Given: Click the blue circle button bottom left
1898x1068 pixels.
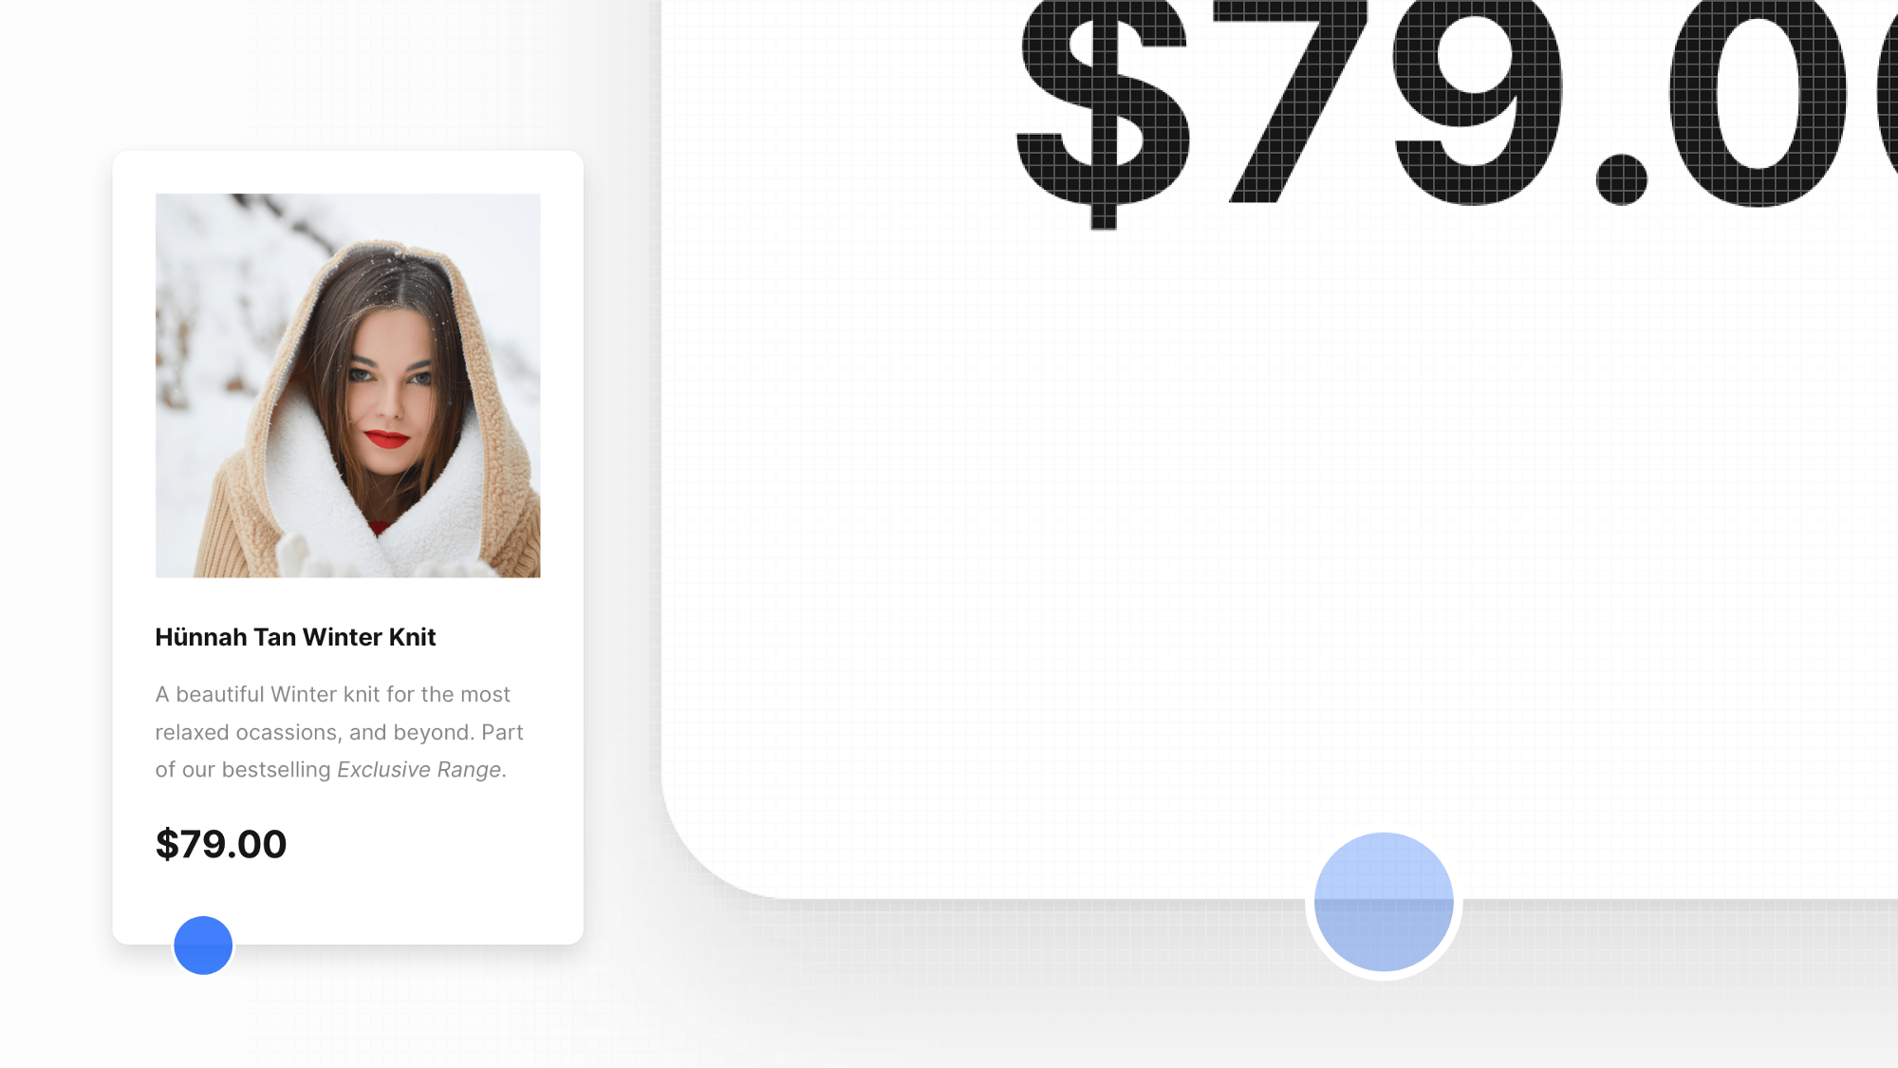Looking at the screenshot, I should [202, 945].
